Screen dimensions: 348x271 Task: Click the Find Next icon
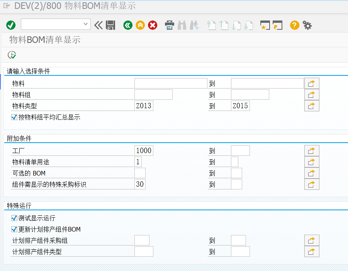pyautogui.click(x=194, y=25)
